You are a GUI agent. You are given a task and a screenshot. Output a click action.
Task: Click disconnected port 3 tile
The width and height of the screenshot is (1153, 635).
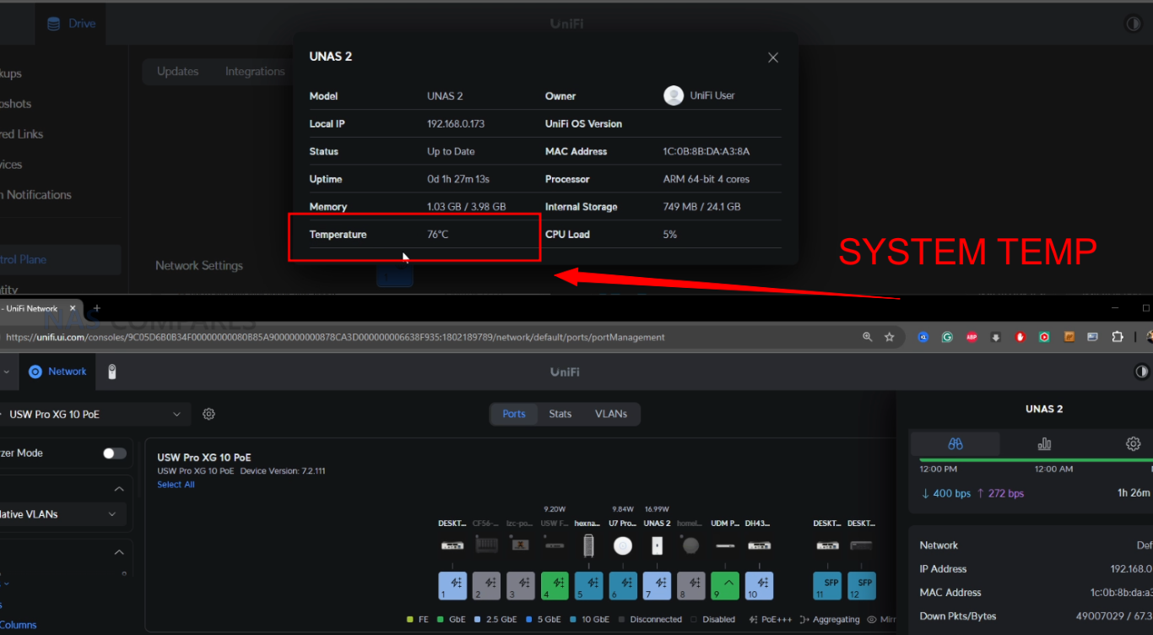pos(521,586)
